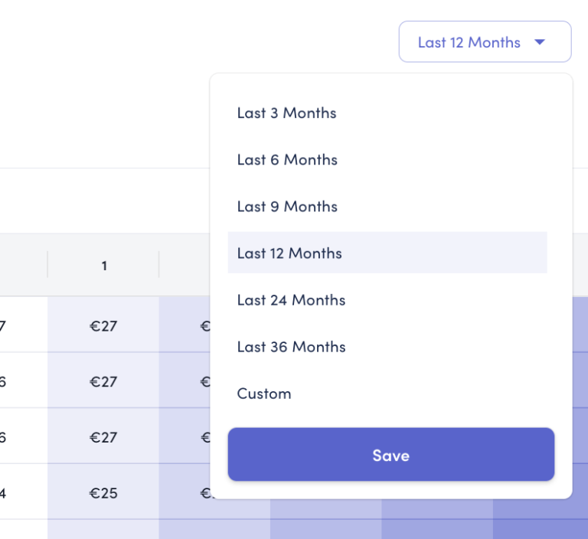This screenshot has height=539, width=588.
Task: Select the Custom date range option
Action: point(264,394)
